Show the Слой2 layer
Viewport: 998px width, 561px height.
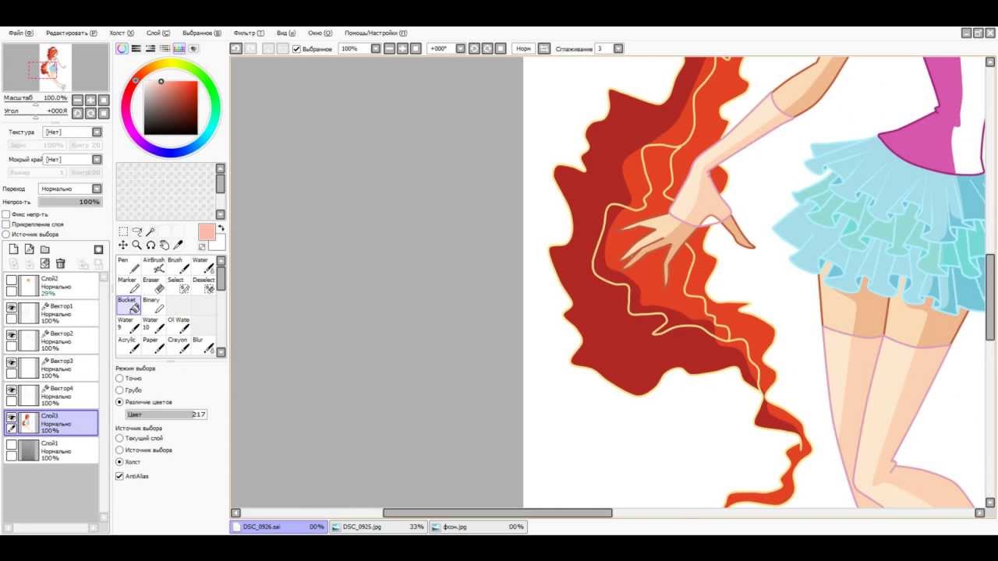pos(12,280)
